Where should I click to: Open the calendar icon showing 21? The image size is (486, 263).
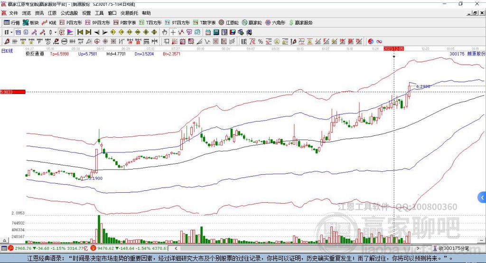pos(208,32)
